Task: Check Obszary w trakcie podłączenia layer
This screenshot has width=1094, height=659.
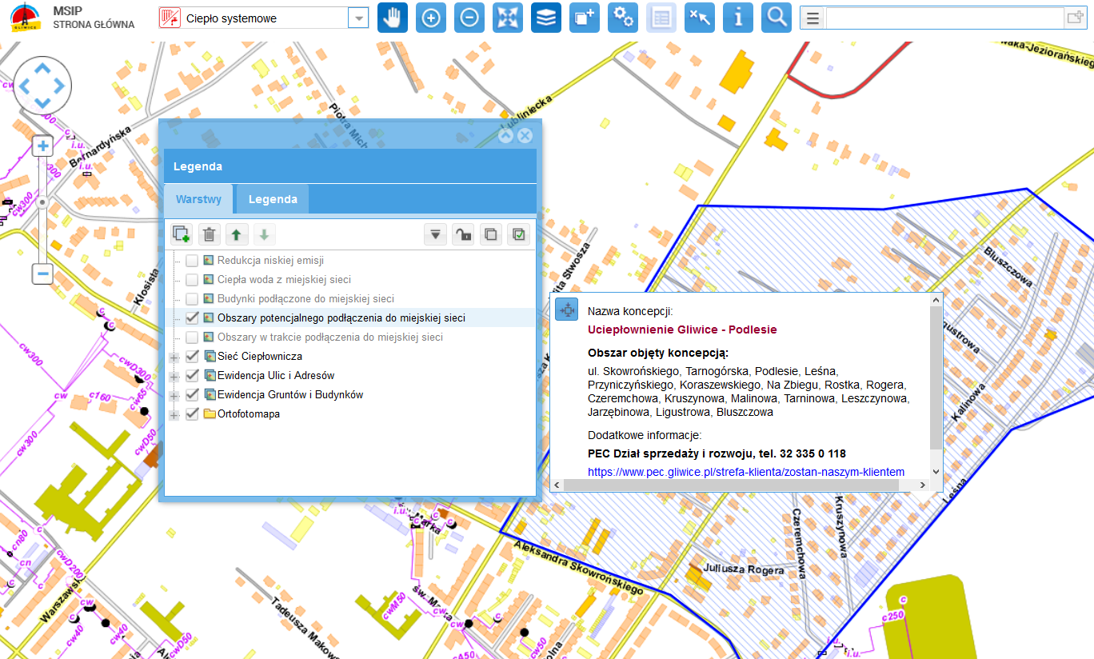Action: pyautogui.click(x=192, y=337)
